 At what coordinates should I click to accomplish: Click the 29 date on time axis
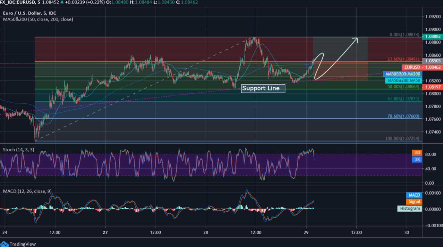pos(306,233)
